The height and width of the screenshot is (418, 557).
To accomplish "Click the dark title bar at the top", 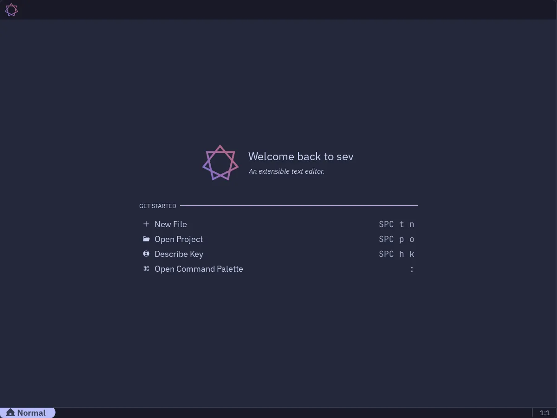I will [x=278, y=9].
